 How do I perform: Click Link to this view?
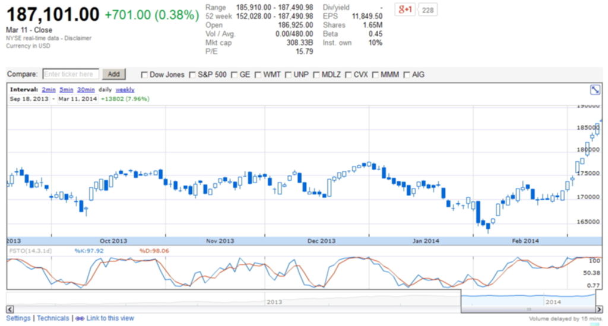click(110, 318)
